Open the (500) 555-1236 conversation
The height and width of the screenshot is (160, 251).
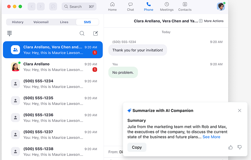[x=53, y=118]
